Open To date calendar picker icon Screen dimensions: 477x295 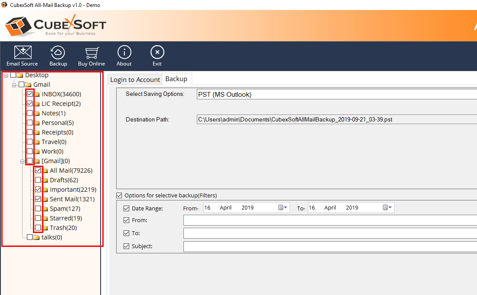click(x=387, y=208)
